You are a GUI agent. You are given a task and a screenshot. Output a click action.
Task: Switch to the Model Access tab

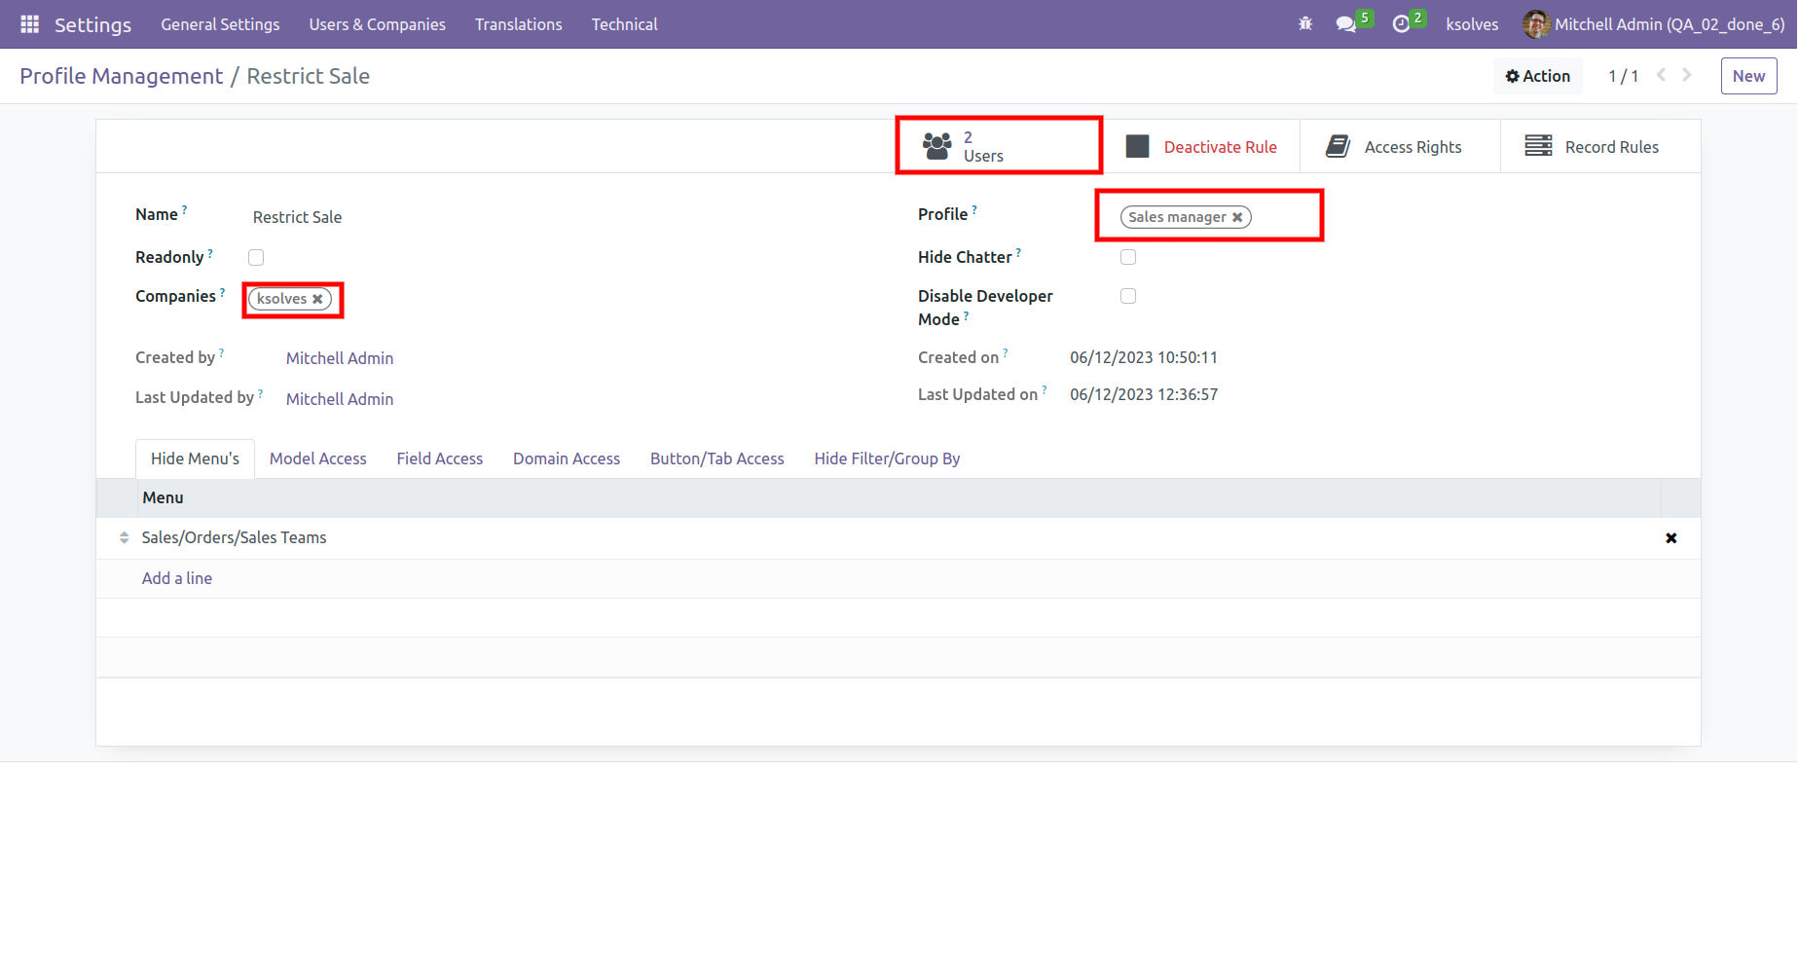coord(317,459)
